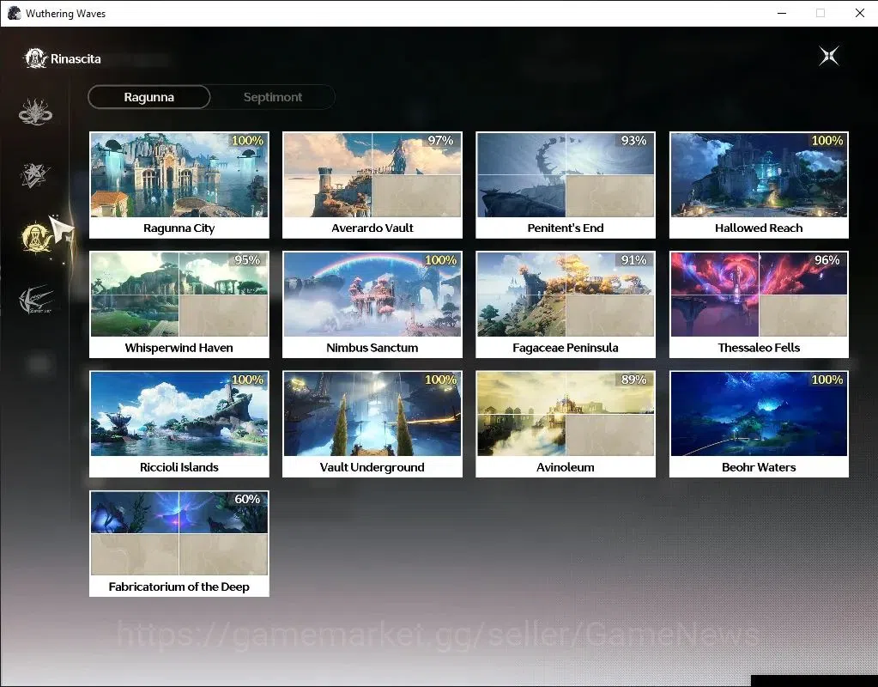Click the 96% progress on Thessaleo Fells
Image resolution: width=878 pixels, height=687 pixels.
(x=827, y=260)
